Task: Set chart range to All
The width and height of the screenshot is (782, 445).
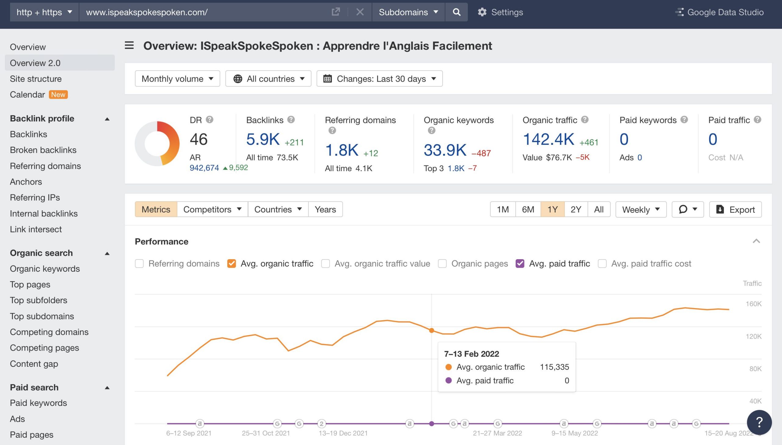Action: coord(599,209)
